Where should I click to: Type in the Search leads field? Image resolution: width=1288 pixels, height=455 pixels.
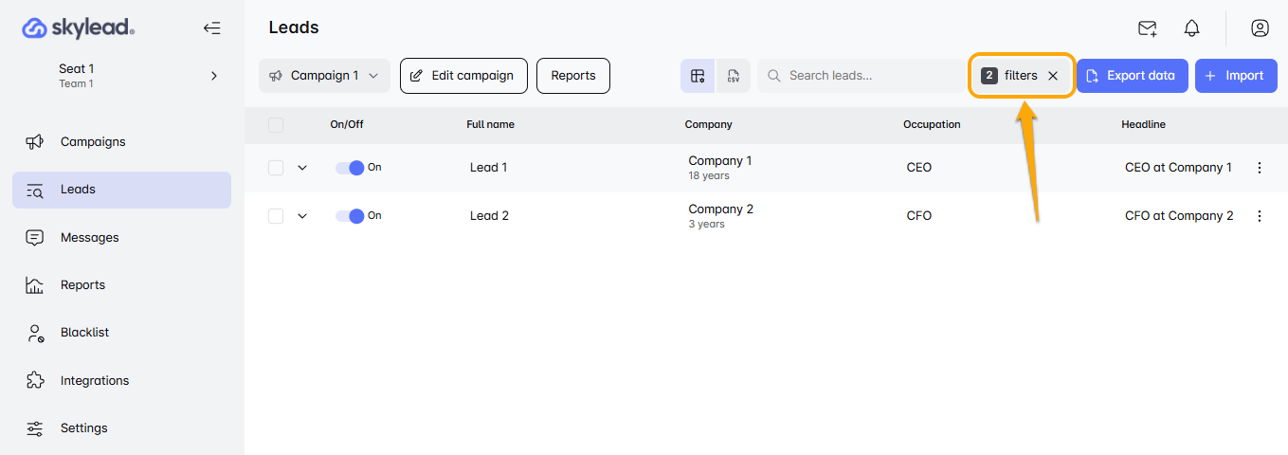pos(867,76)
